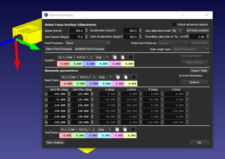Click J3 a (mm) 600.000 field

pos(130,105)
